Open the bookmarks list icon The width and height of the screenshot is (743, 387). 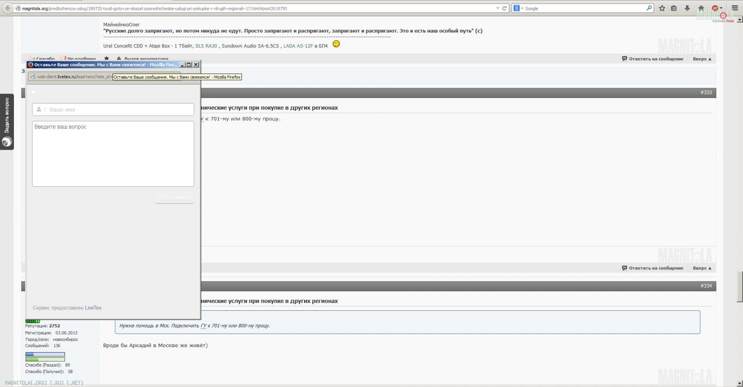coord(674,8)
